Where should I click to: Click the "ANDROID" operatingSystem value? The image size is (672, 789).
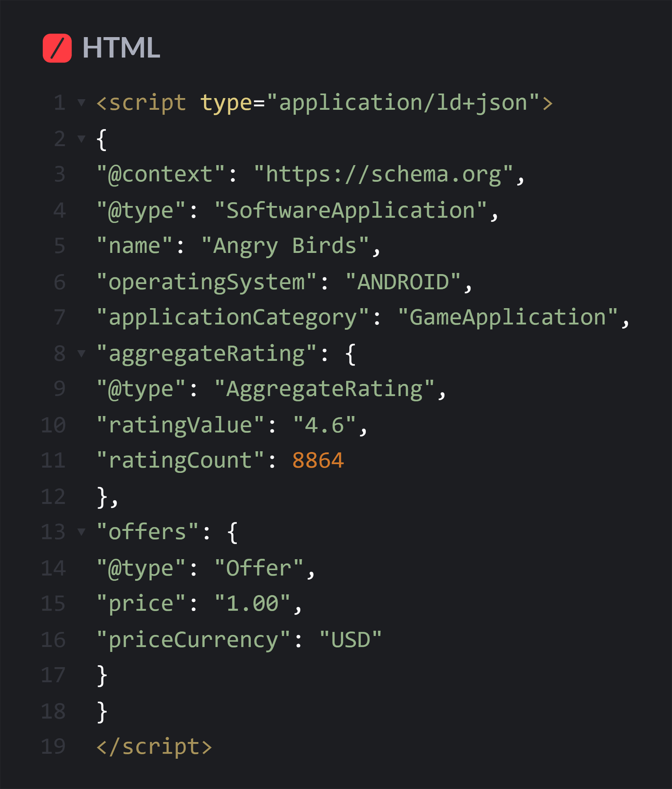403,282
